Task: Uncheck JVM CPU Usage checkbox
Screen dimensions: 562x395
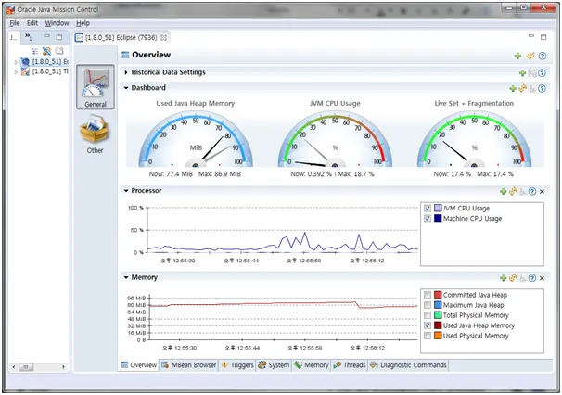Action: coord(428,209)
